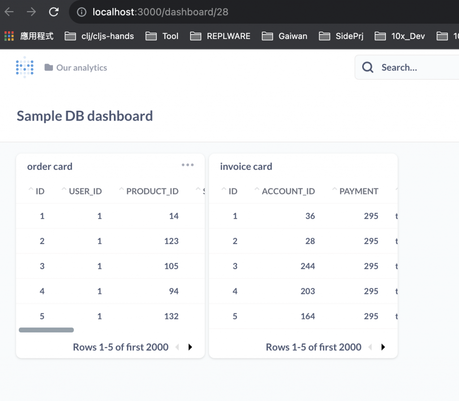Open the invoice card title

[246, 167]
